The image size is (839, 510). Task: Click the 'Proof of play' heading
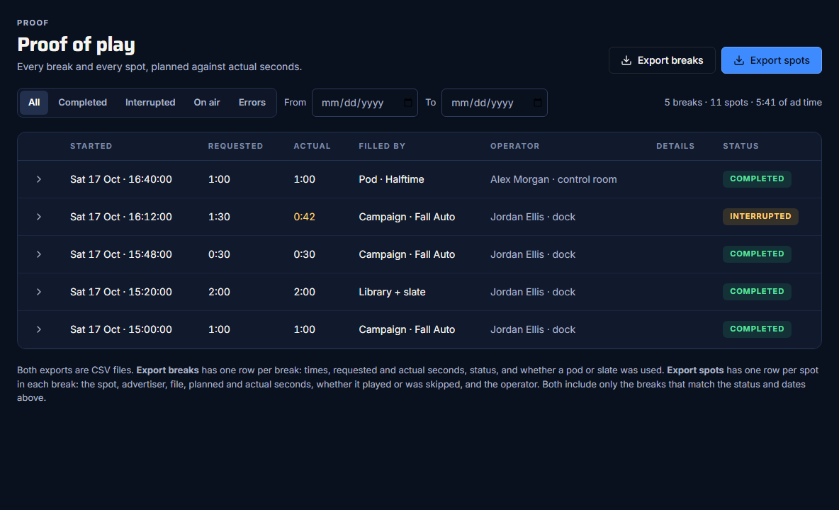pyautogui.click(x=76, y=45)
